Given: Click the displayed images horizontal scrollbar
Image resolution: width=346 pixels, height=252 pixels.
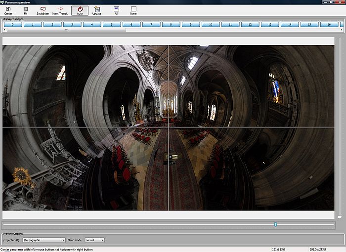Looking at the screenshot, I should coord(66,30).
